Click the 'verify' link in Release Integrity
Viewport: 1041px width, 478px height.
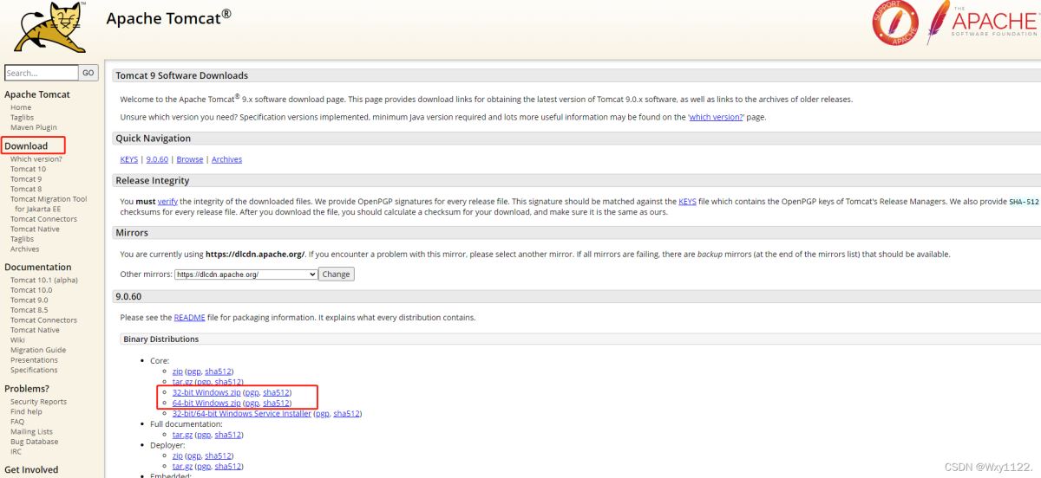(167, 202)
